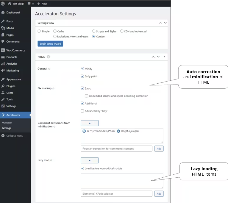Click the info icon beside Lazy load
This screenshot has height=203, width=228.
(x=51, y=160)
